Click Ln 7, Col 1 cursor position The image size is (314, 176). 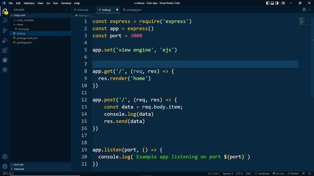click(x=213, y=174)
